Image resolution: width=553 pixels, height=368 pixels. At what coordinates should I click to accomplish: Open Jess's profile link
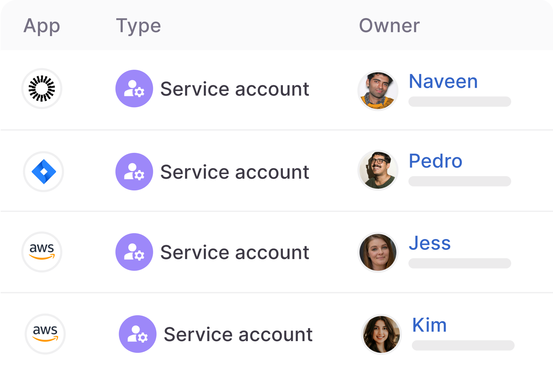tap(430, 243)
